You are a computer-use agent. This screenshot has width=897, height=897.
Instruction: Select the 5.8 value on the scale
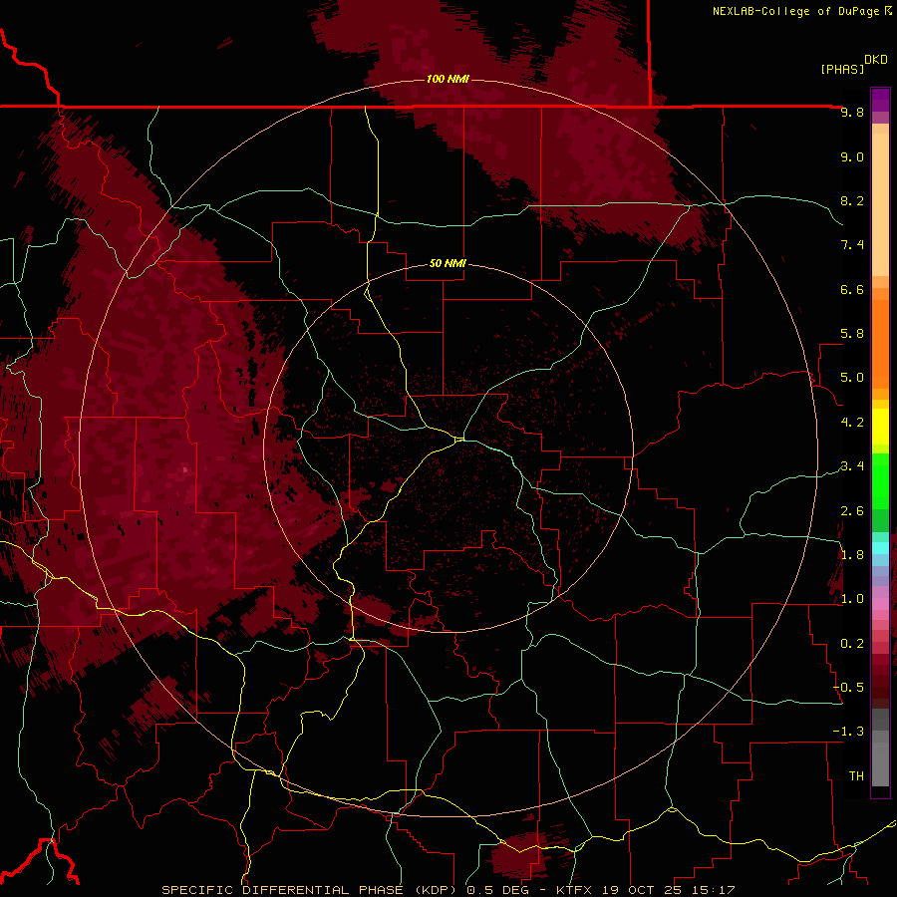852,334
